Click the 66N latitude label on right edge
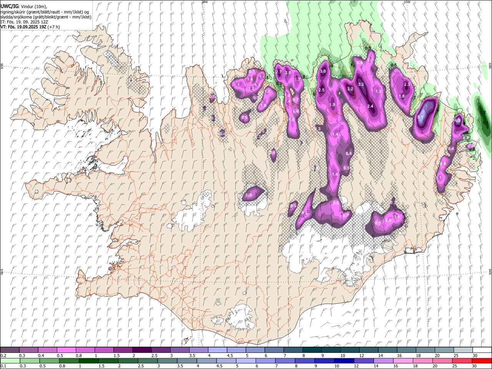This screenshot has width=492, height=369. (x=490, y=66)
